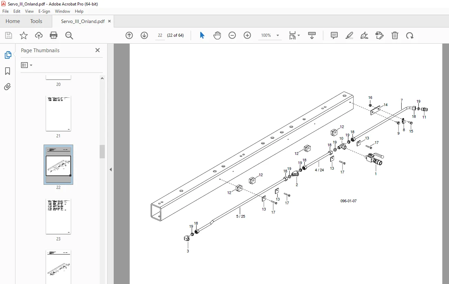The height and width of the screenshot is (284, 449).
Task: Choose the Selection arrow tool
Action: [202, 35]
